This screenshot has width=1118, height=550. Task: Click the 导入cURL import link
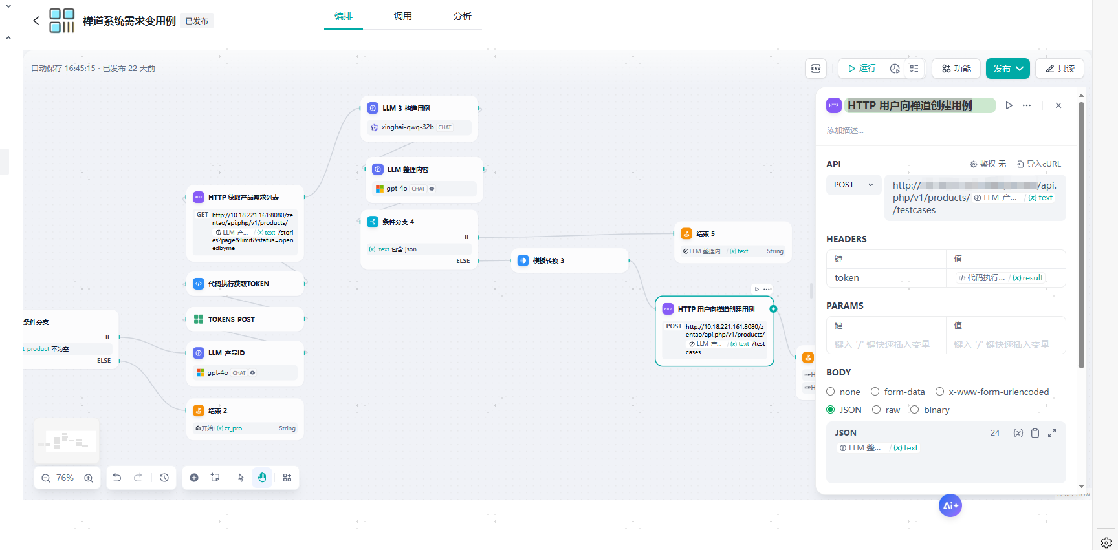tap(1039, 164)
